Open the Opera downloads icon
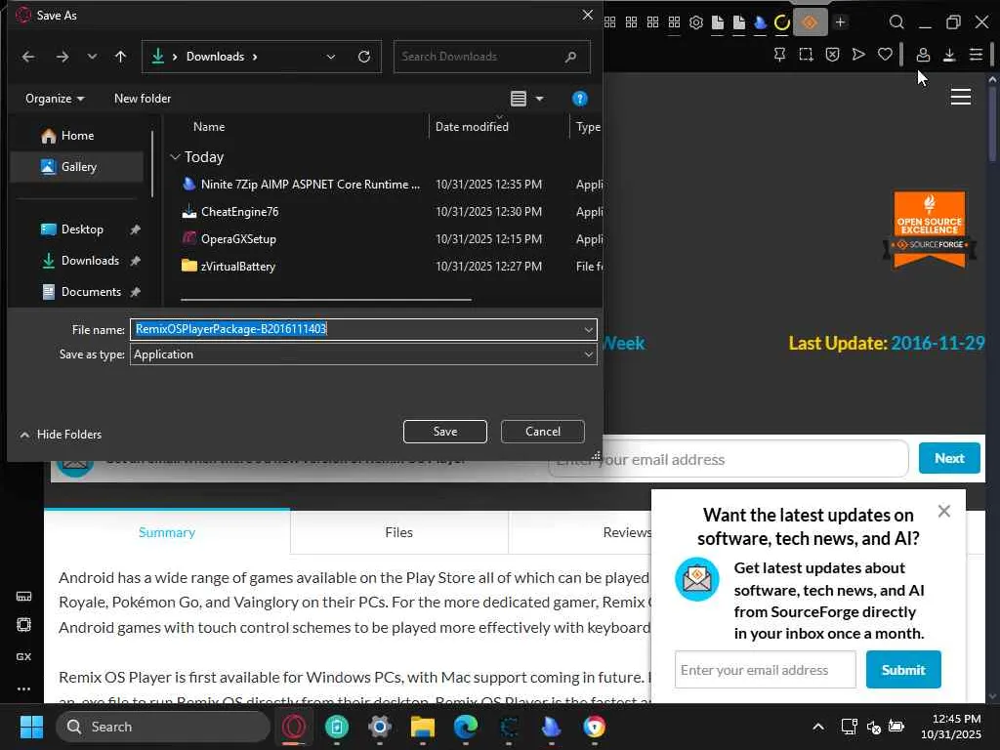Image resolution: width=1000 pixels, height=750 pixels. point(949,55)
